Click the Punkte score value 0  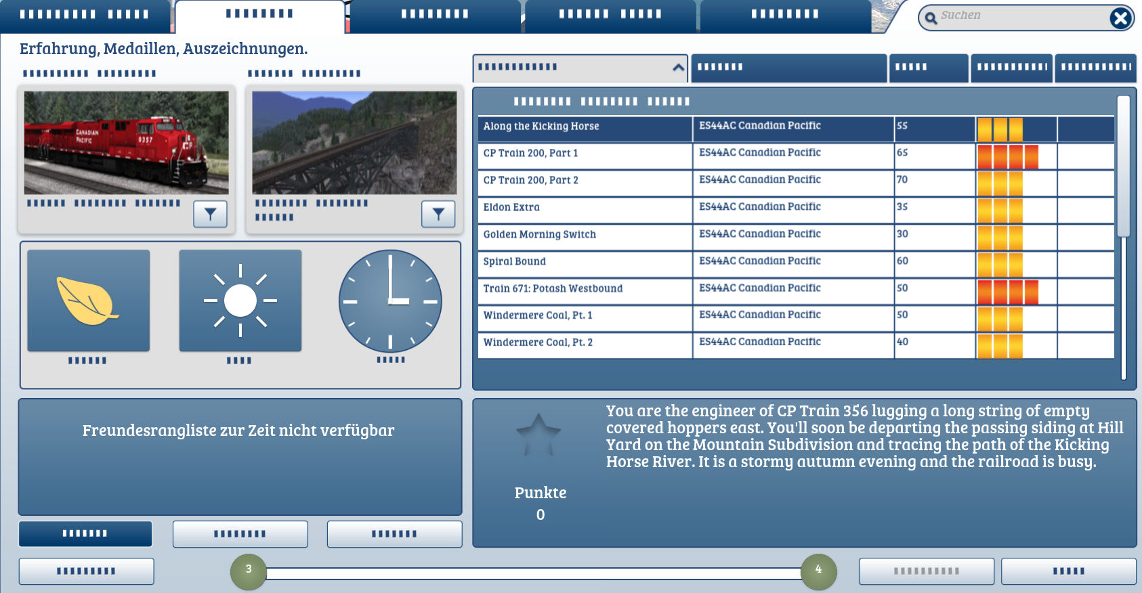[x=541, y=515]
